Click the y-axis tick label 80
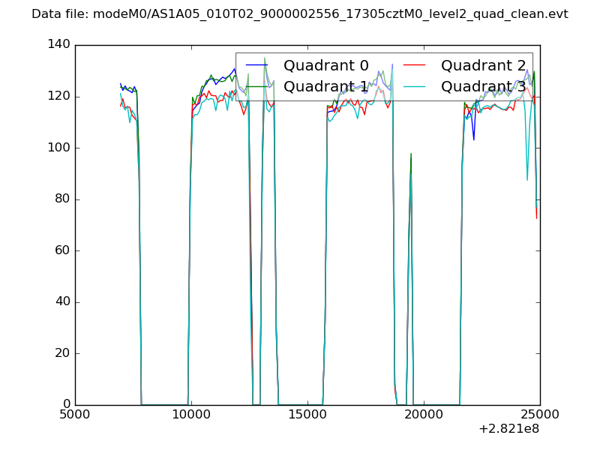This screenshot has width=600, height=450. pos(64,199)
